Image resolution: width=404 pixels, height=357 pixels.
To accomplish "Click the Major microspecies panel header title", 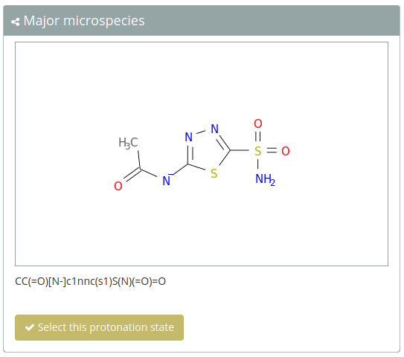I will click(x=84, y=21).
